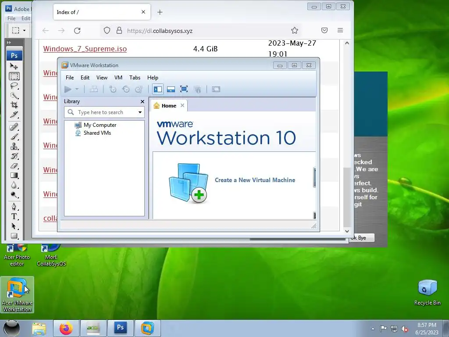Select the Rectangular Marquee tool in Photoshop toolbox
This screenshot has height=337, width=449.
14,76
